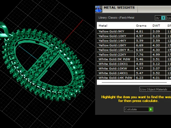Click the 4.99 DWT value

click(x=156, y=54)
